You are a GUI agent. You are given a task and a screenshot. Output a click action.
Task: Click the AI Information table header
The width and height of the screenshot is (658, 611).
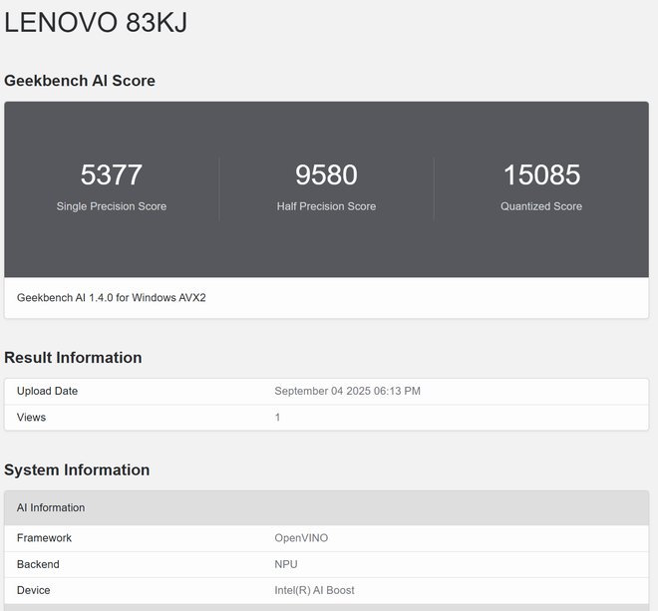point(51,508)
